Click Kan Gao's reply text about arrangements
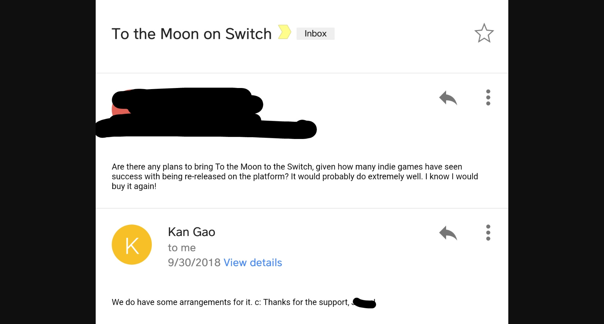This screenshot has width=604, height=324. click(x=231, y=302)
